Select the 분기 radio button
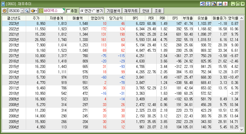The image size is (246, 134). (x=94, y=11)
